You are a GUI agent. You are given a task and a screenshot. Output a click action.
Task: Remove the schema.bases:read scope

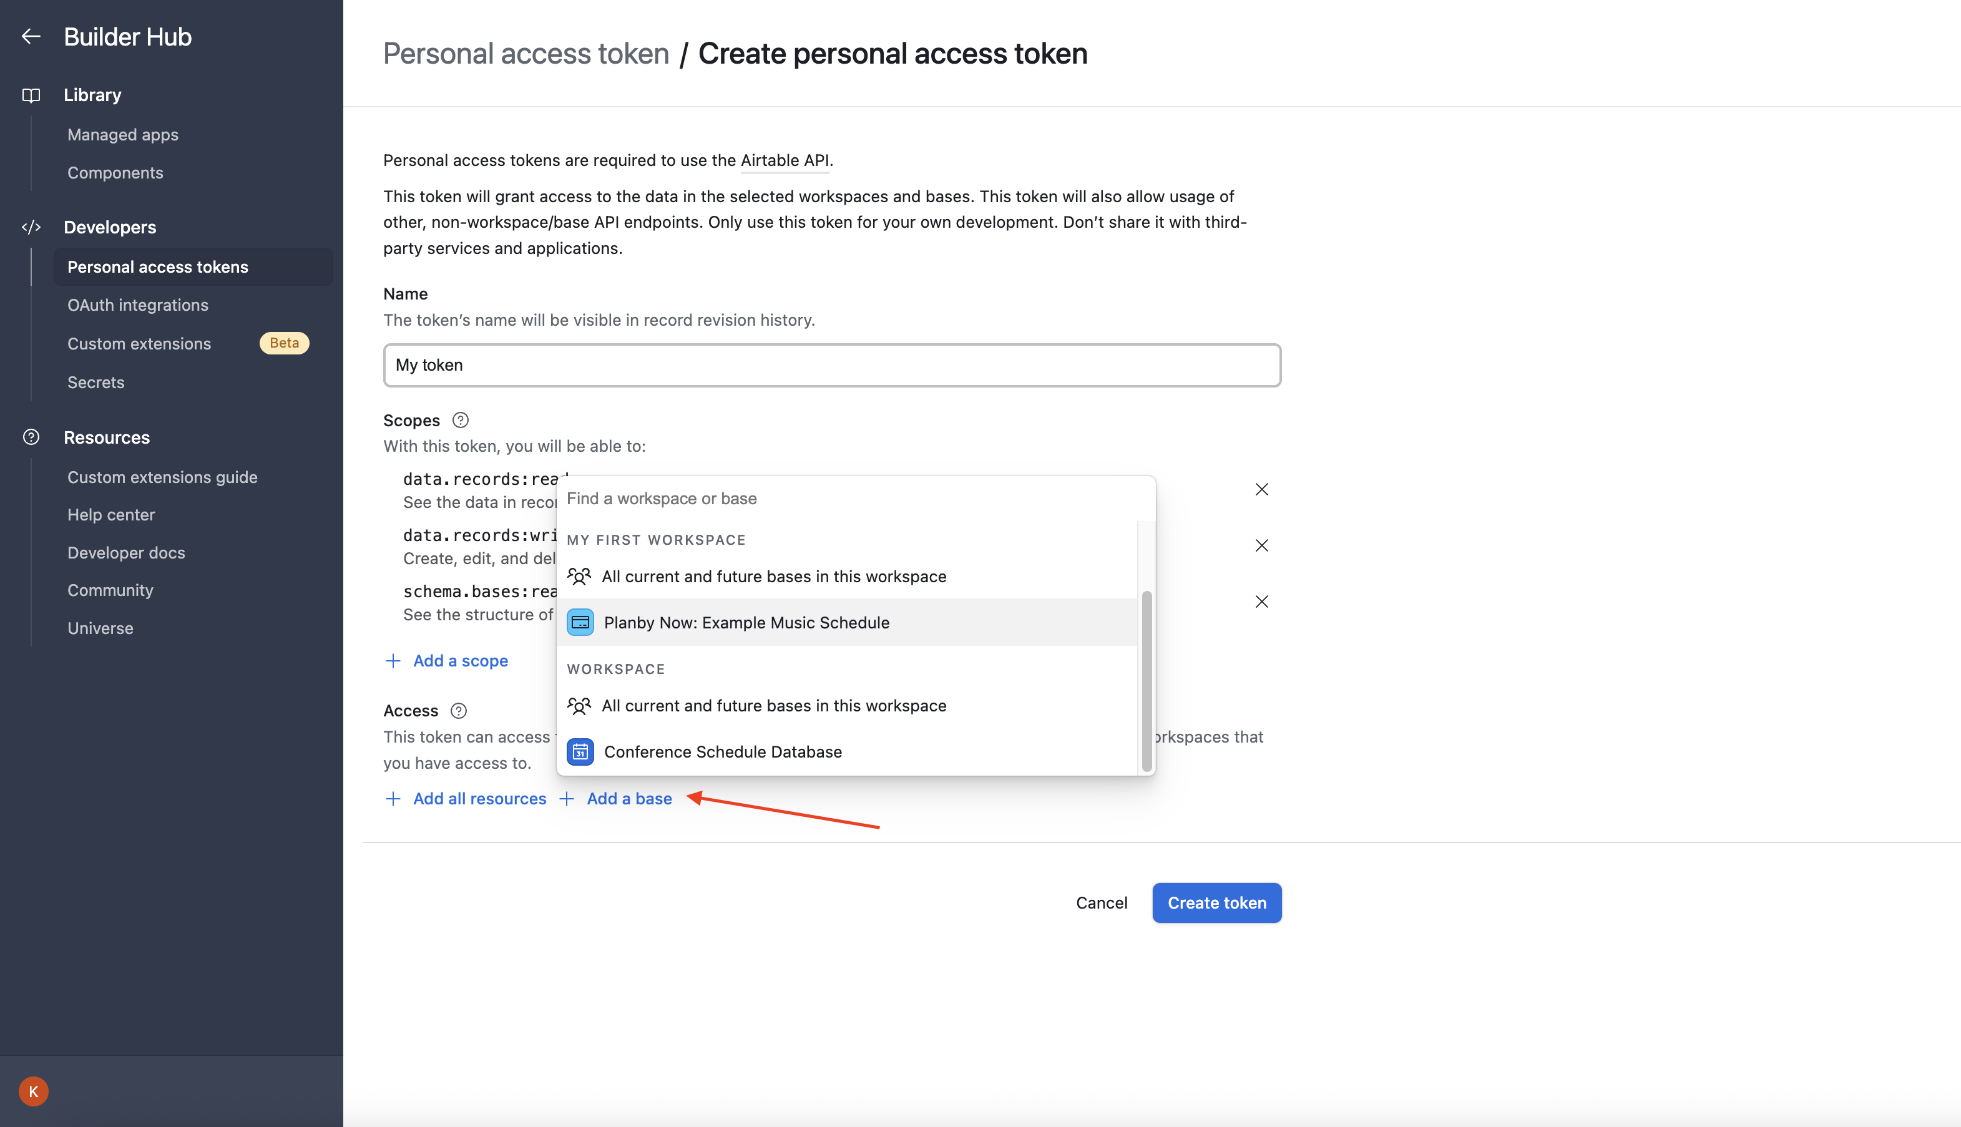(1261, 602)
